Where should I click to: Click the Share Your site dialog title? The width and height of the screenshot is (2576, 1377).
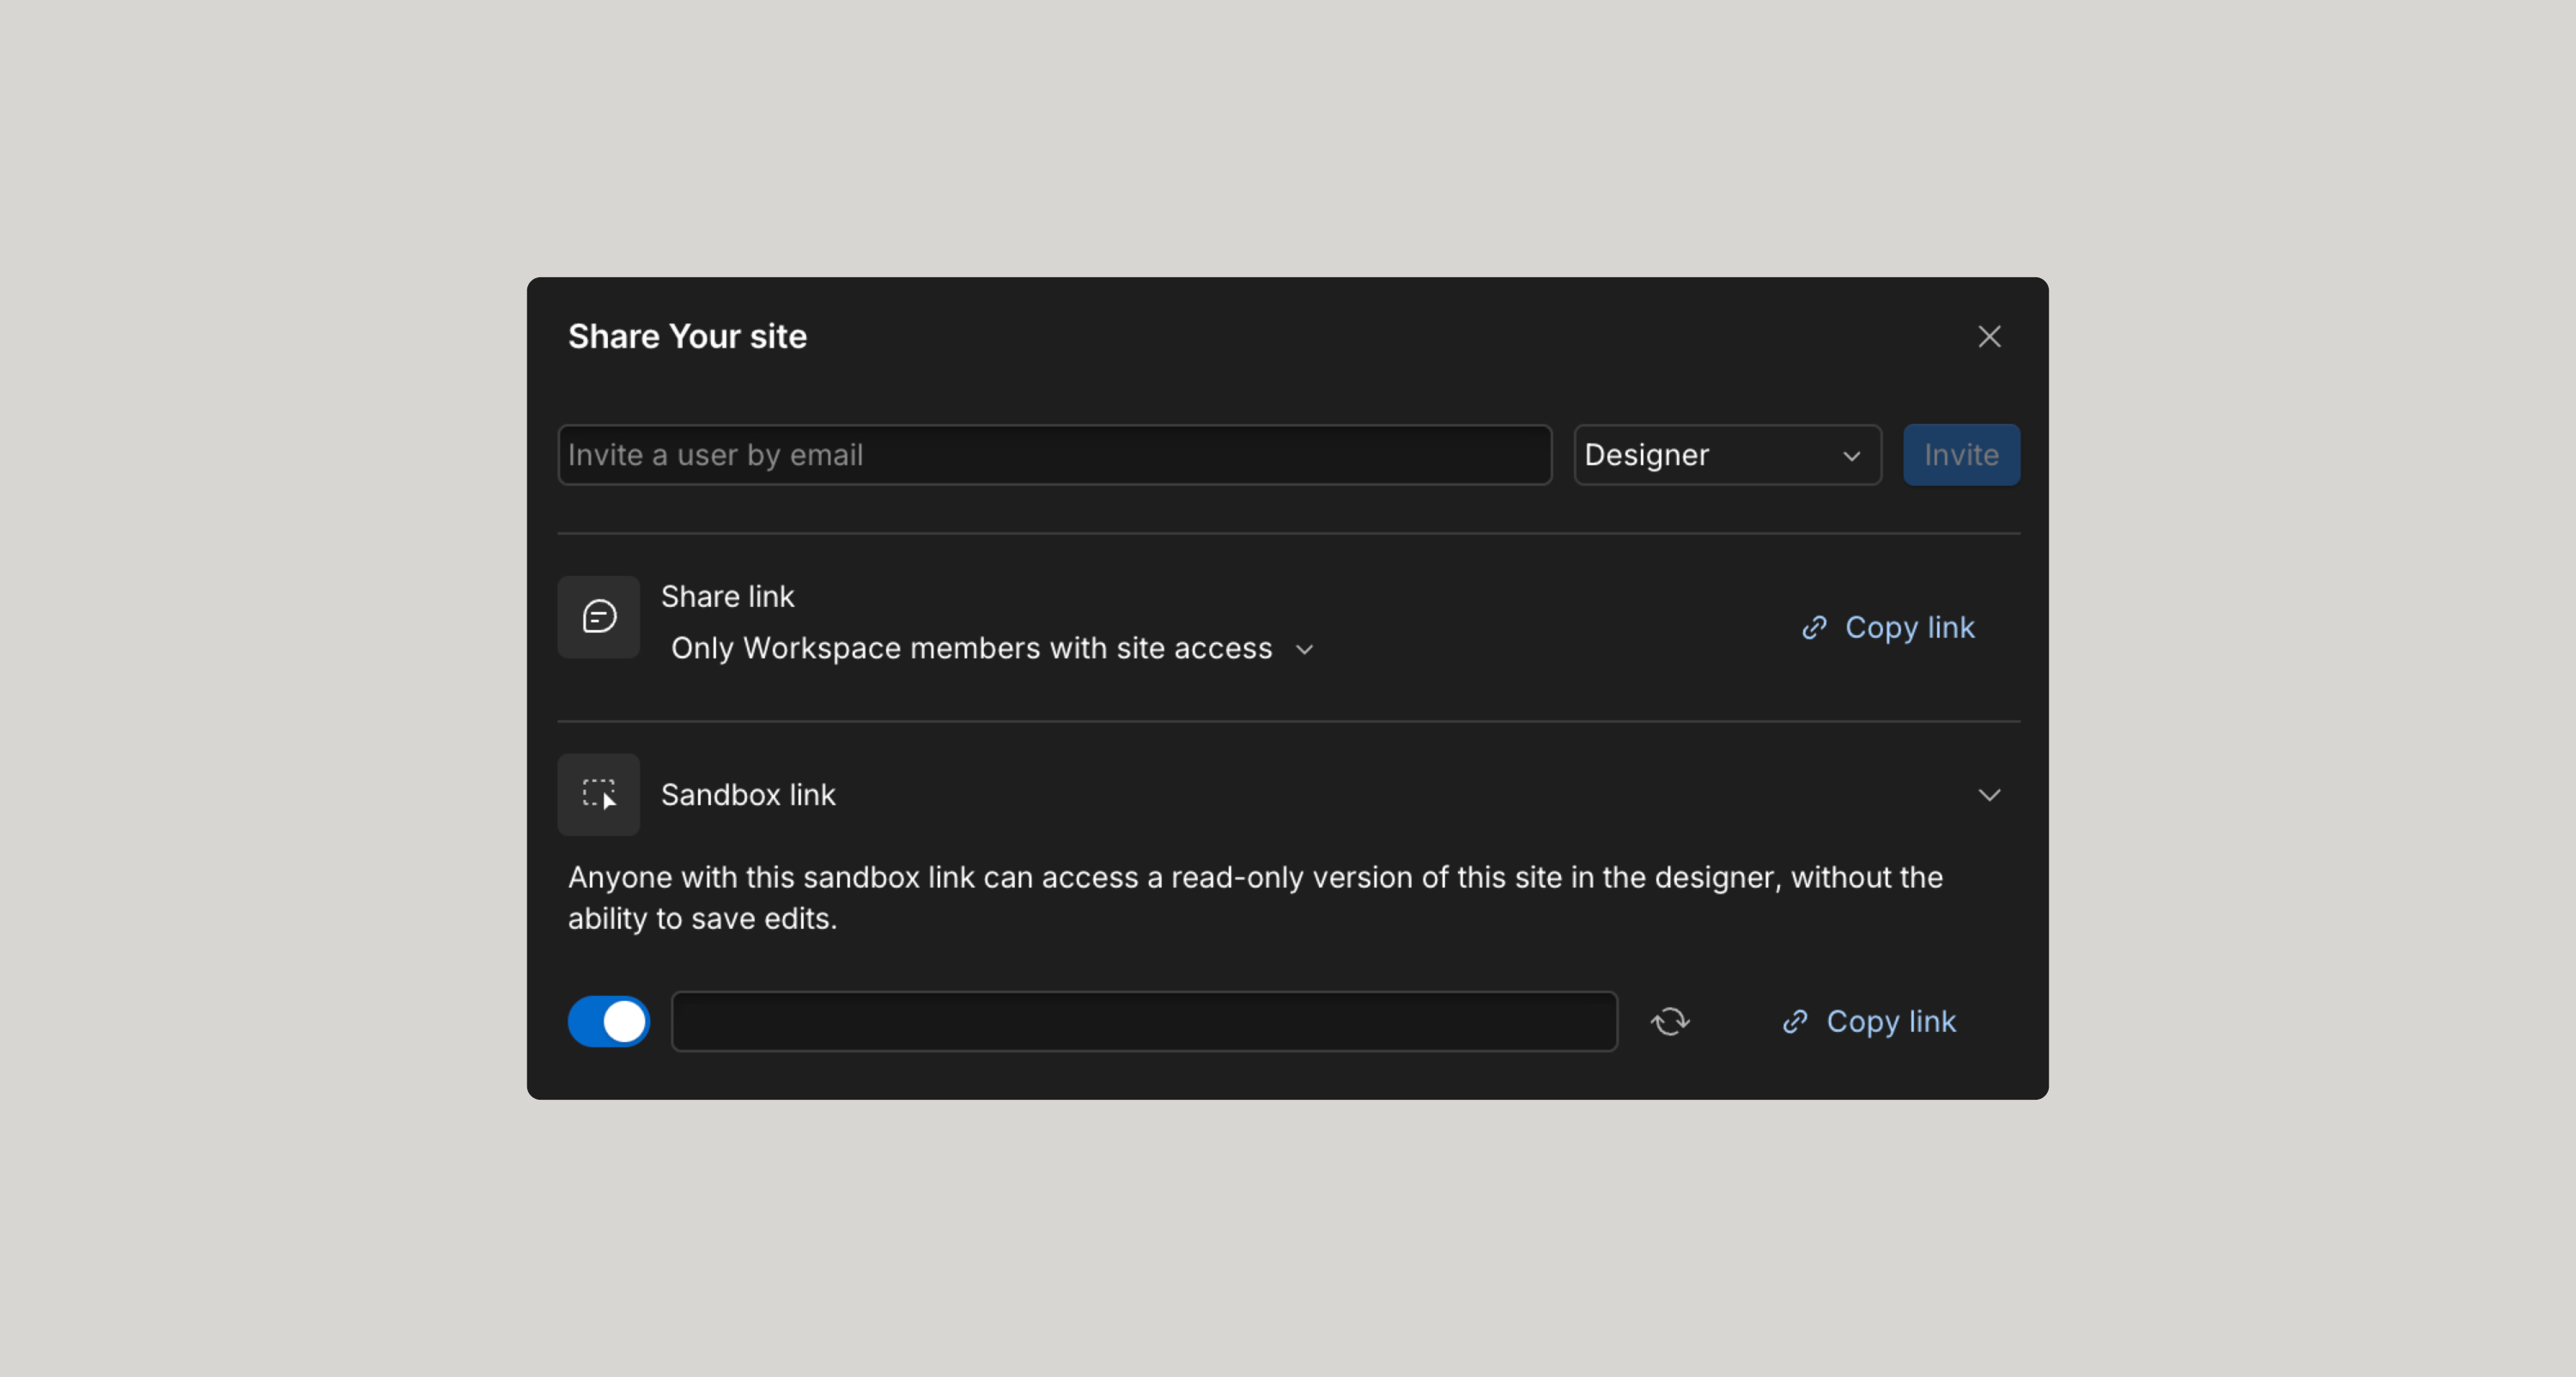click(x=687, y=336)
